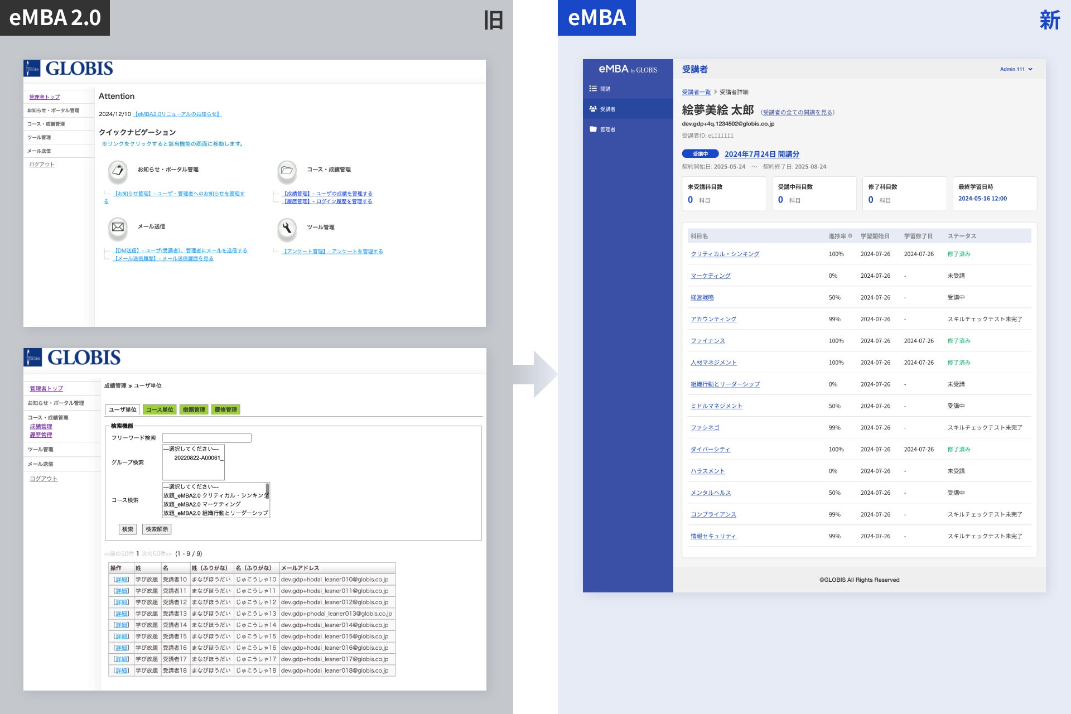Switch to the 宿題管理 tab
Screen dimensions: 1071x714
194,410
